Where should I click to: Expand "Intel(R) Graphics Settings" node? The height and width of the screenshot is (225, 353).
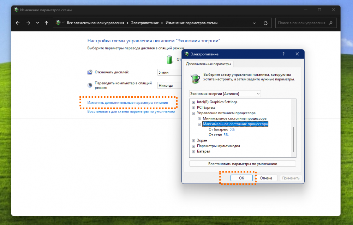click(x=193, y=102)
